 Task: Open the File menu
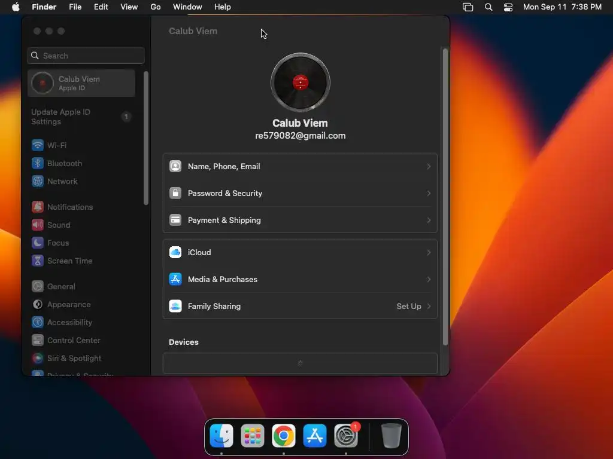pos(75,7)
